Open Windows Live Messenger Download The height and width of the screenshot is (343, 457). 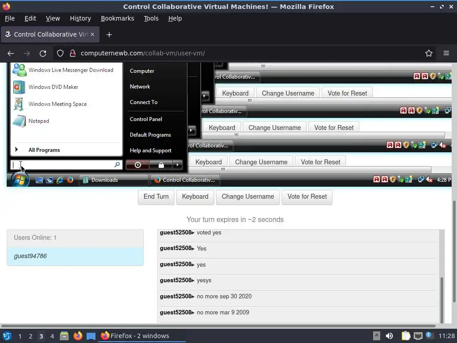tap(66, 70)
